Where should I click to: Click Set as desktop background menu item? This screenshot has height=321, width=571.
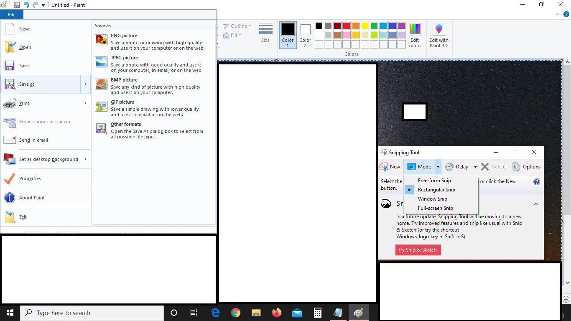(48, 159)
